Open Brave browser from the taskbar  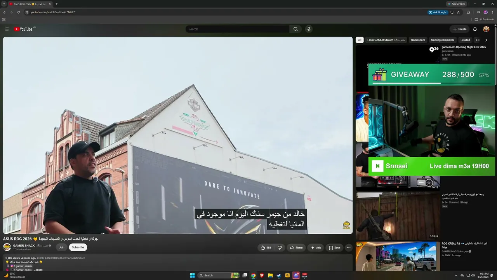point(262,275)
